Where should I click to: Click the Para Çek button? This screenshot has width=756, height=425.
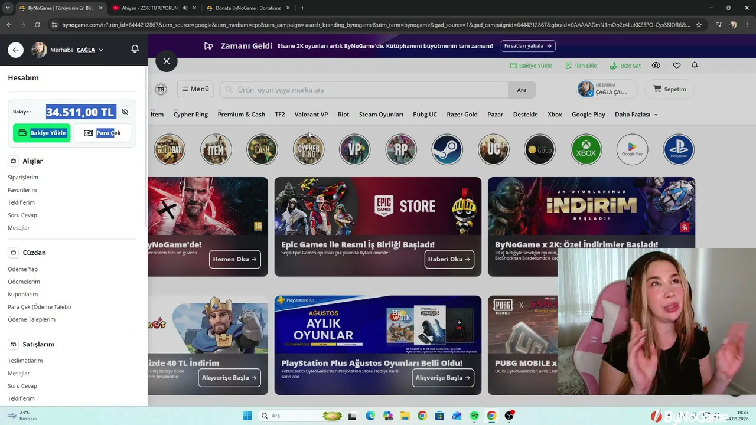[x=102, y=133]
